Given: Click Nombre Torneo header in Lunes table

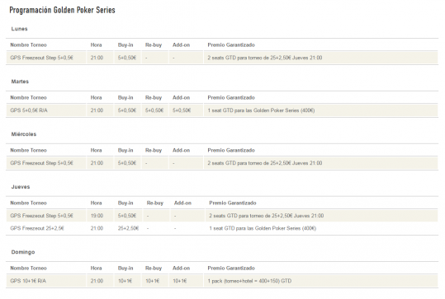Looking at the screenshot, I should (28, 44).
